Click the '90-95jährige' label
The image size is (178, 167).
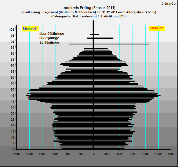tap(49, 38)
